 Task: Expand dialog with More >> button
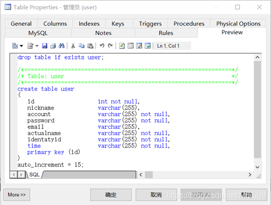[x=16, y=194]
